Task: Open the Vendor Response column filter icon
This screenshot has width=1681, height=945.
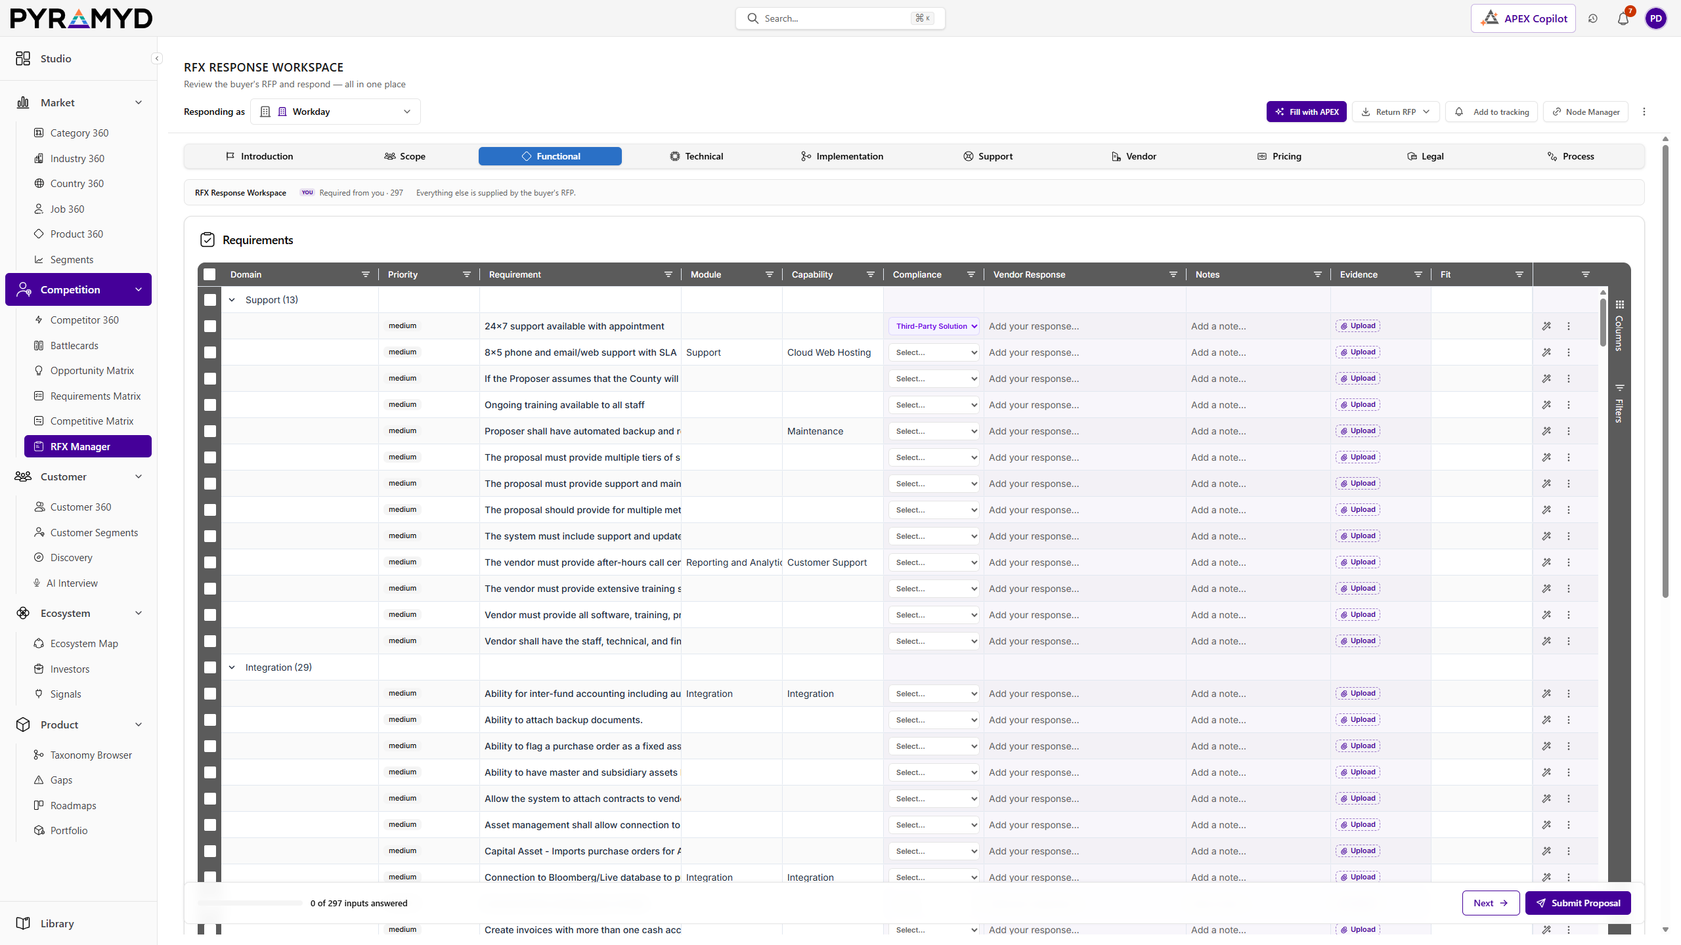Action: [1173, 274]
